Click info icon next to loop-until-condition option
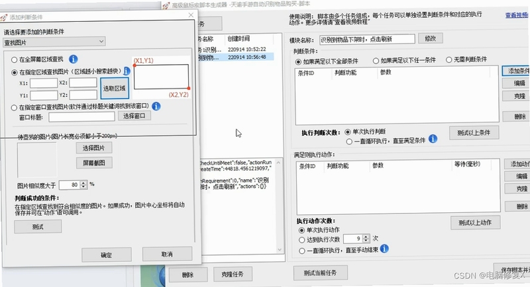 tap(433, 139)
